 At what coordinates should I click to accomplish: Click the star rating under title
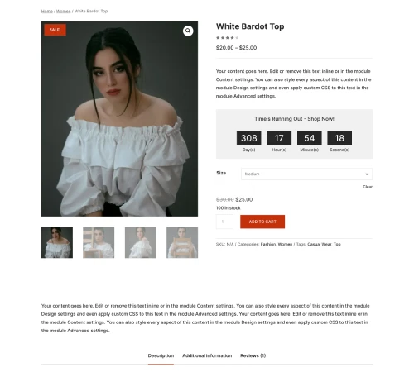click(x=228, y=38)
